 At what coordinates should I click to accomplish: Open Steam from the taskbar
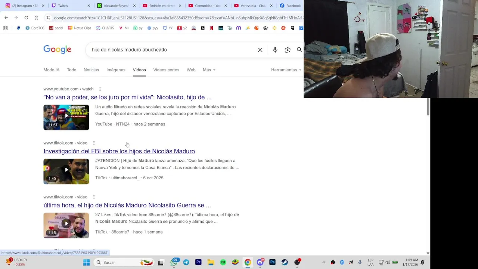coord(285,262)
